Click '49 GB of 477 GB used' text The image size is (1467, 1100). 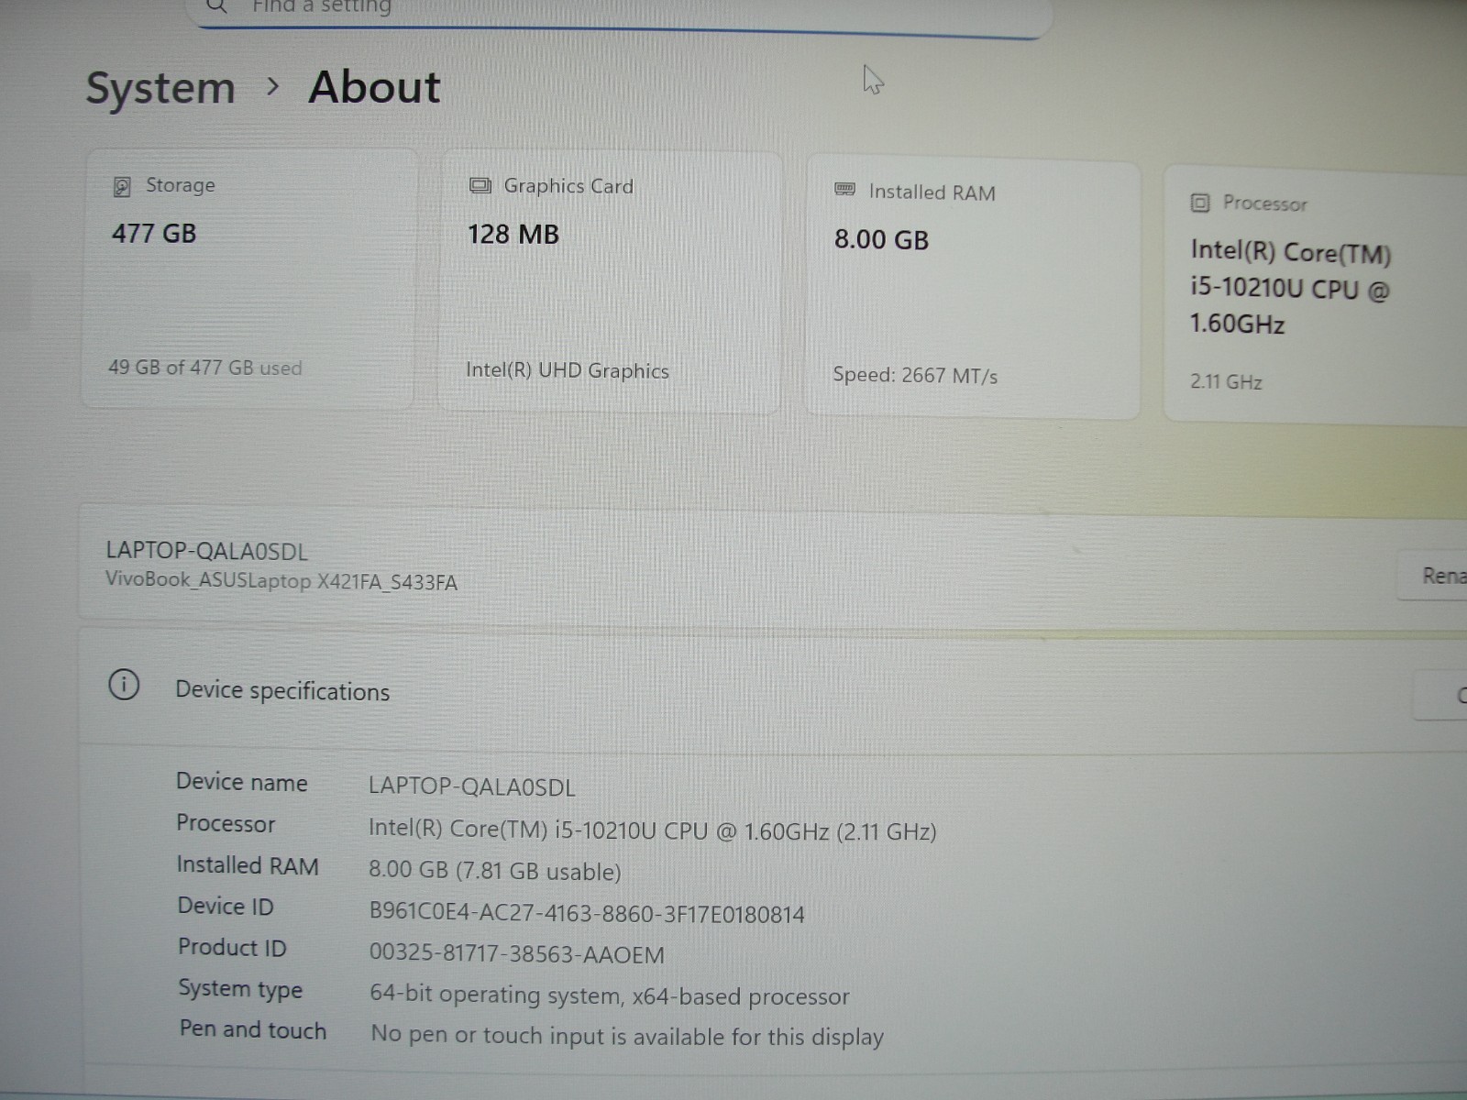click(204, 368)
